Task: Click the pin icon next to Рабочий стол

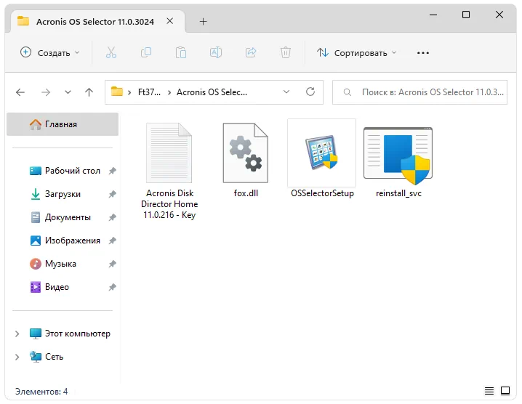Action: (113, 171)
